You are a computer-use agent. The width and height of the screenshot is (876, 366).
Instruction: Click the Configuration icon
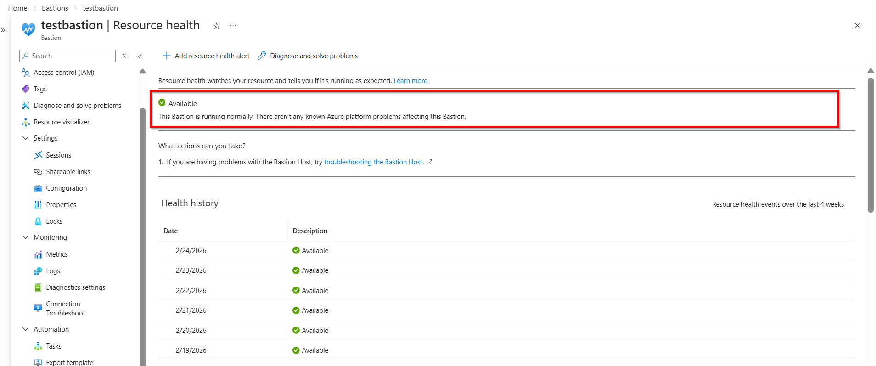click(x=38, y=188)
